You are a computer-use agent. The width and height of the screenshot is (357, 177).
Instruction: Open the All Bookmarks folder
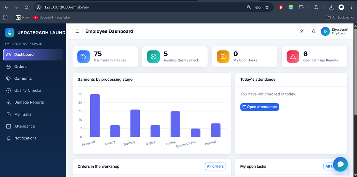click(x=340, y=17)
